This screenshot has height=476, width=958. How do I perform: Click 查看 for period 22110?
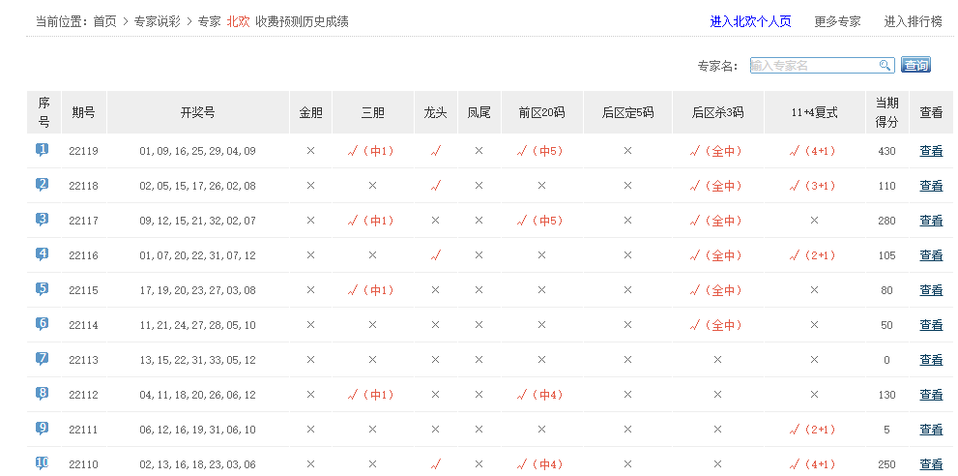[931, 464]
